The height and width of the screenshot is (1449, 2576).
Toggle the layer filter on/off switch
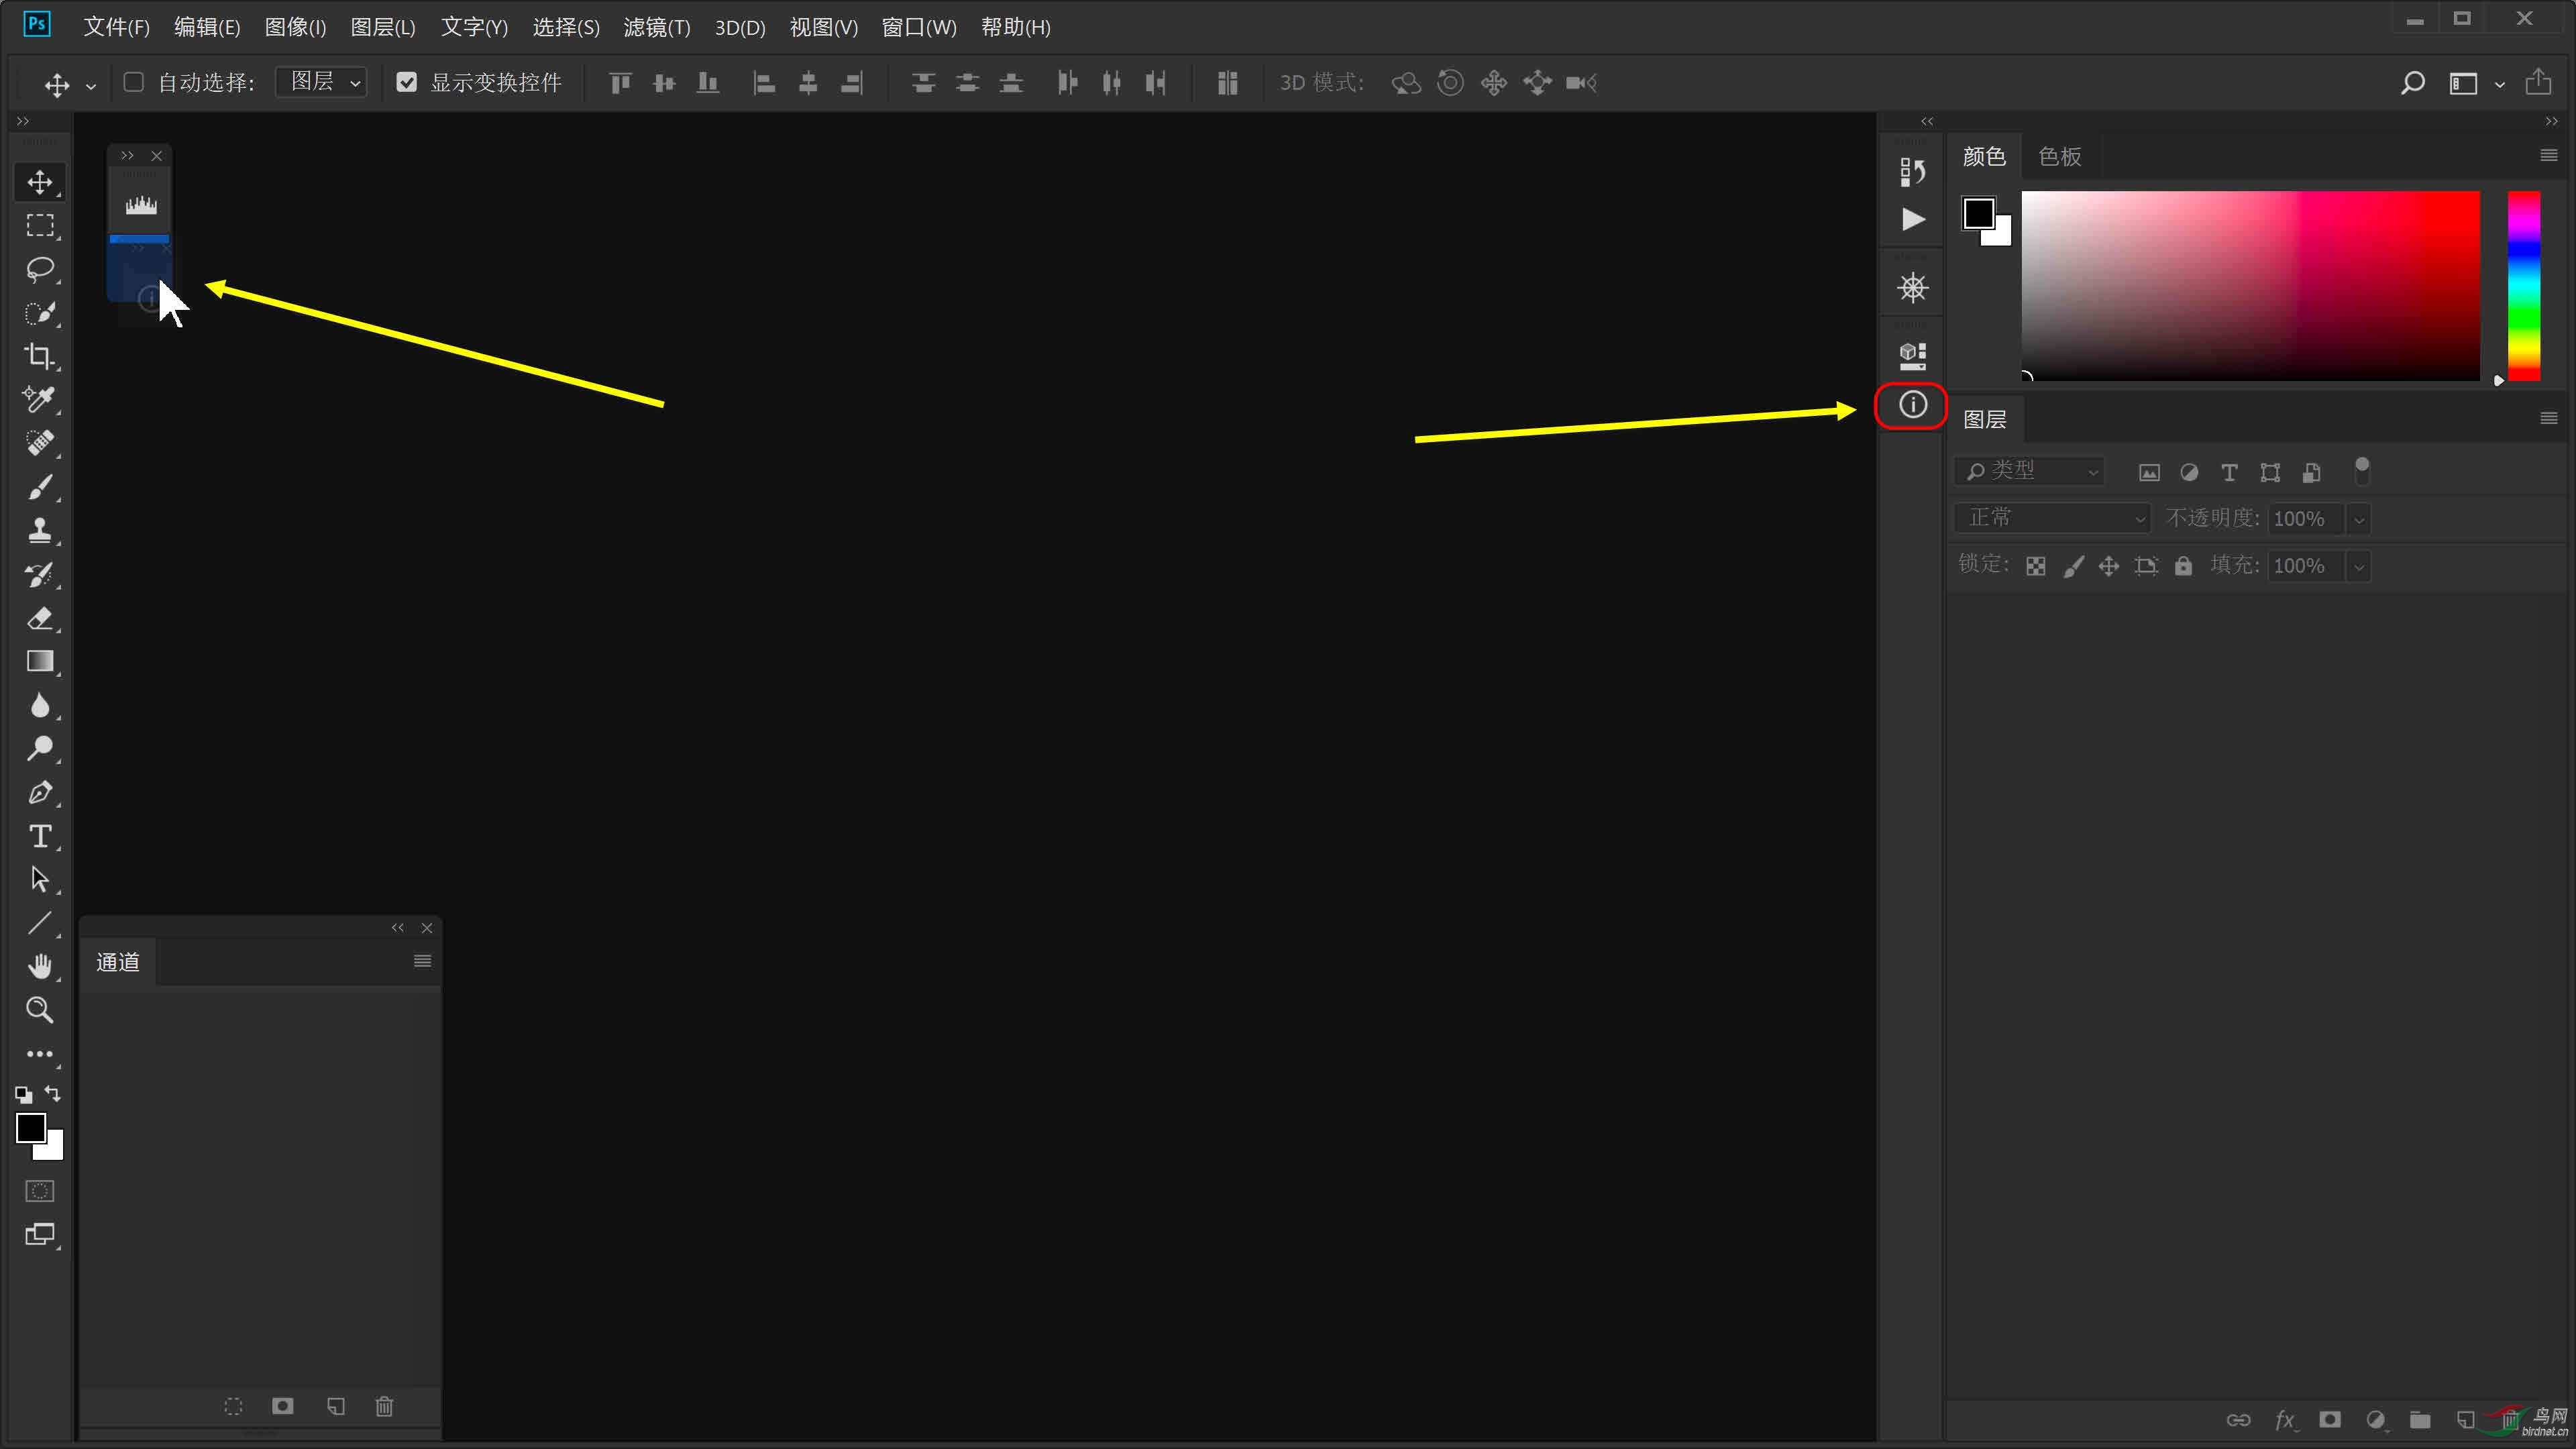click(2362, 470)
